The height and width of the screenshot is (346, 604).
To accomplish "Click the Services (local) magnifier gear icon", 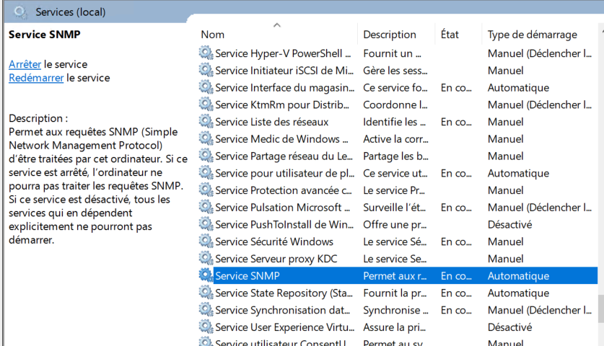I will click(x=21, y=12).
